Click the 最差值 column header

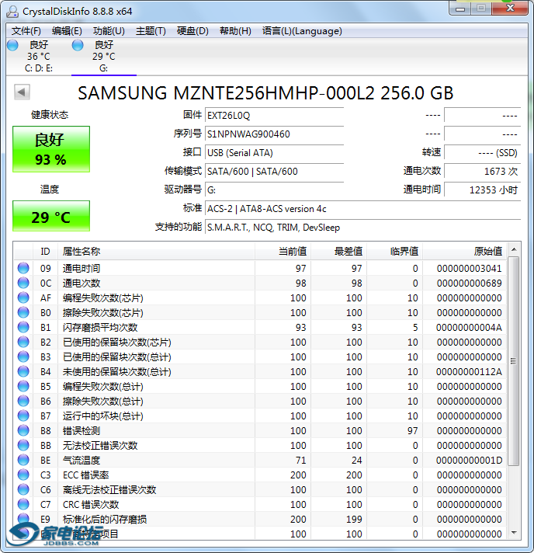pos(338,252)
